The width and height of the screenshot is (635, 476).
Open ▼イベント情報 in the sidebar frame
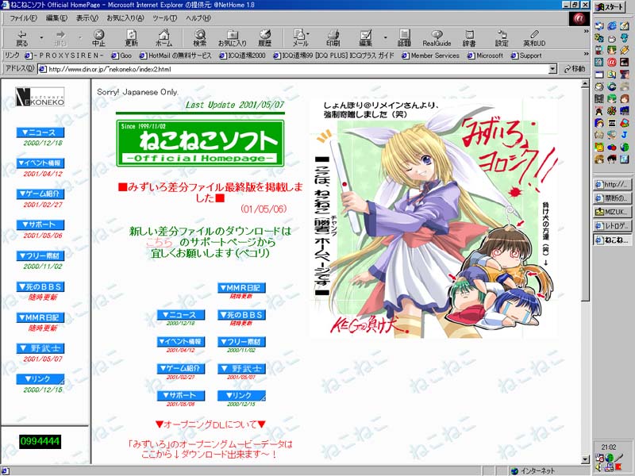pyautogui.click(x=40, y=163)
